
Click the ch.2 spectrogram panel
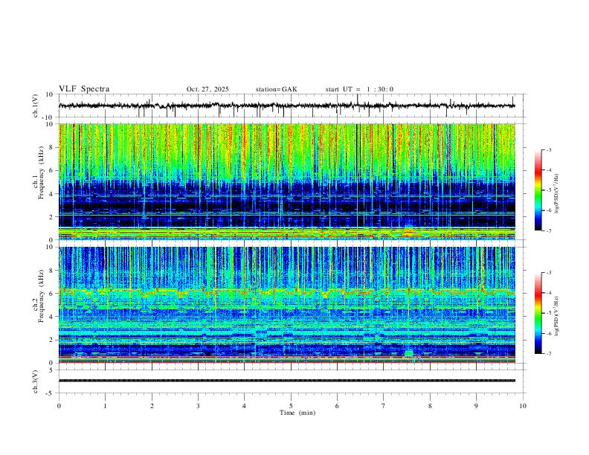(x=286, y=305)
